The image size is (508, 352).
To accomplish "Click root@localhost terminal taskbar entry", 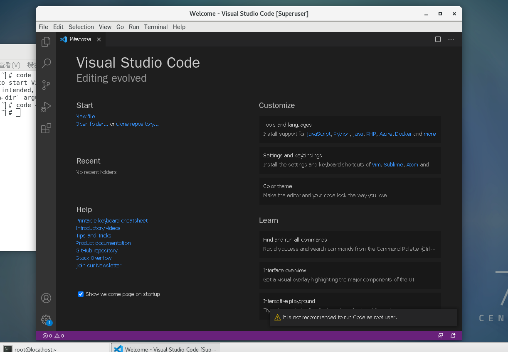I will [x=54, y=349].
